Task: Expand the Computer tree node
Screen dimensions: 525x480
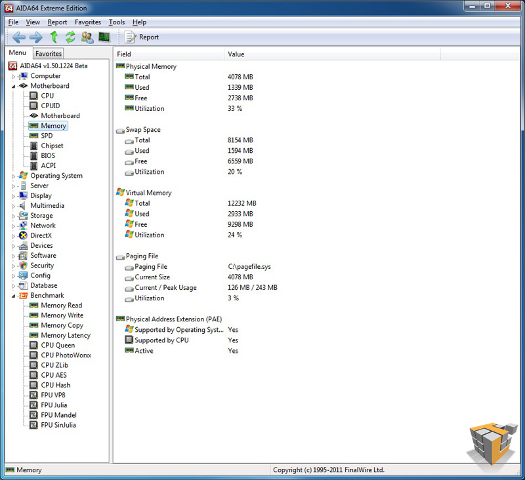Action: 13,77
